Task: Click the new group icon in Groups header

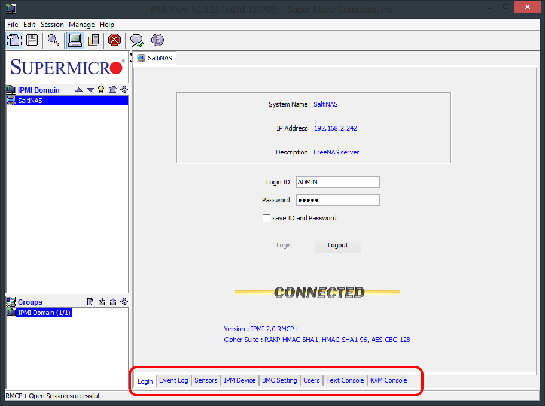Action: 90,302
